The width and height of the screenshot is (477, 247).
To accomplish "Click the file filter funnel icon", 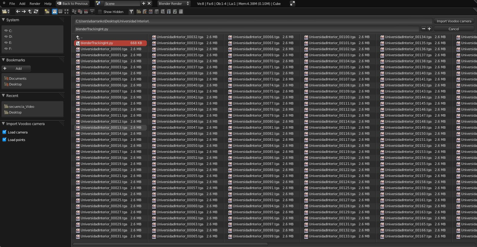I will point(131,12).
